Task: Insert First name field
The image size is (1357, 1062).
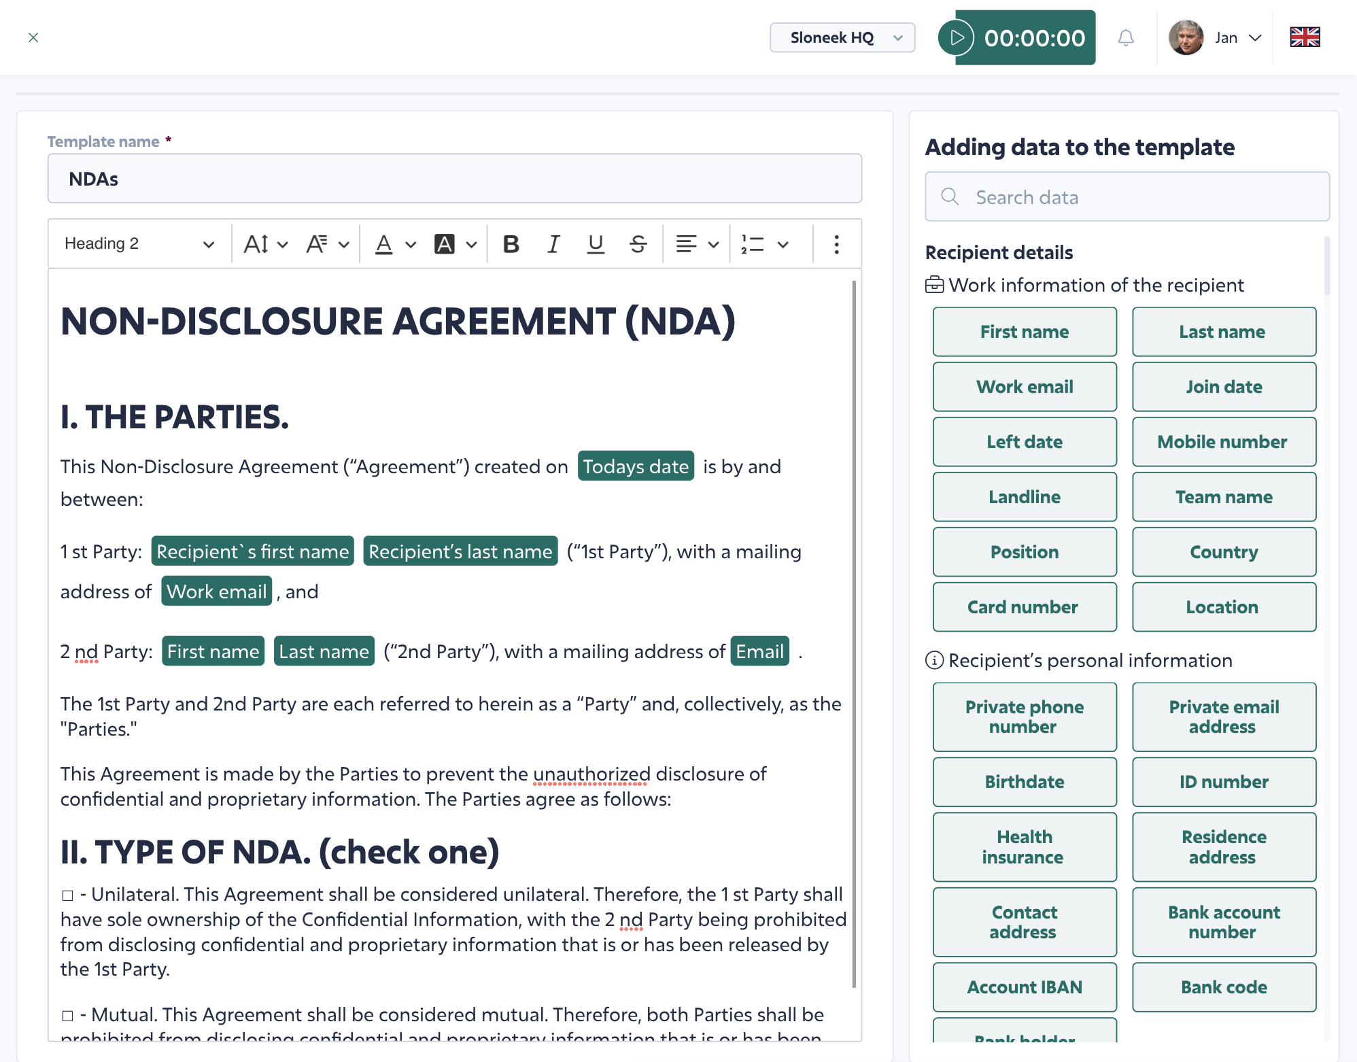Action: (1025, 332)
